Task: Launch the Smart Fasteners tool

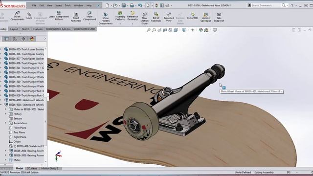Action: 76,17
